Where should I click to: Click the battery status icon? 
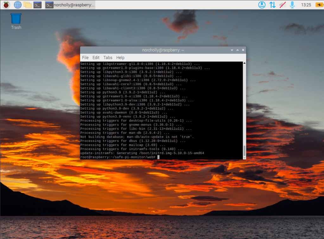318,5
